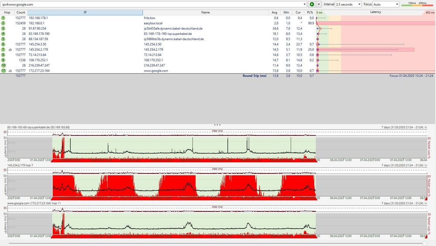Click the Focus: 01.04.2020 15:24 - 21:24 text
This screenshot has width=436, height=246.
click(411, 76)
